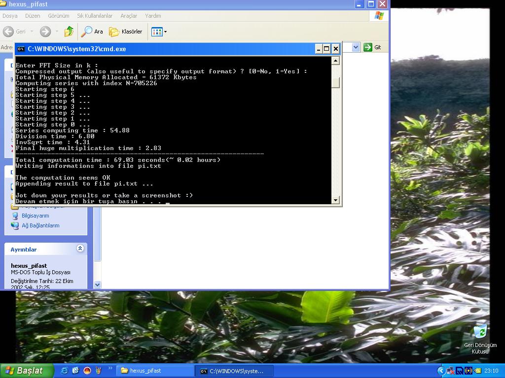Image resolution: width=505 pixels, height=378 pixels.
Task: Click the Geri (Back) arrow icon
Action: pyautogui.click(x=8, y=31)
